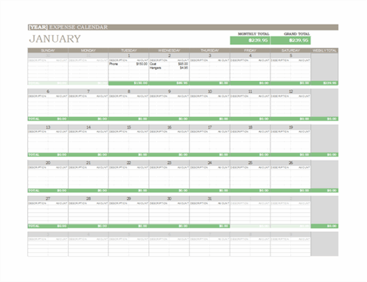367x282 pixels.
Task: Select the JANUARY month heading
Action: tap(54, 39)
